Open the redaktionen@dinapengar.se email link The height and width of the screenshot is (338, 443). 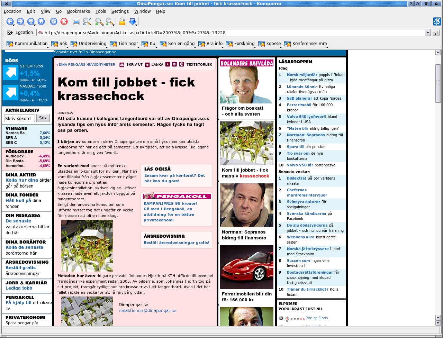pos(147,310)
